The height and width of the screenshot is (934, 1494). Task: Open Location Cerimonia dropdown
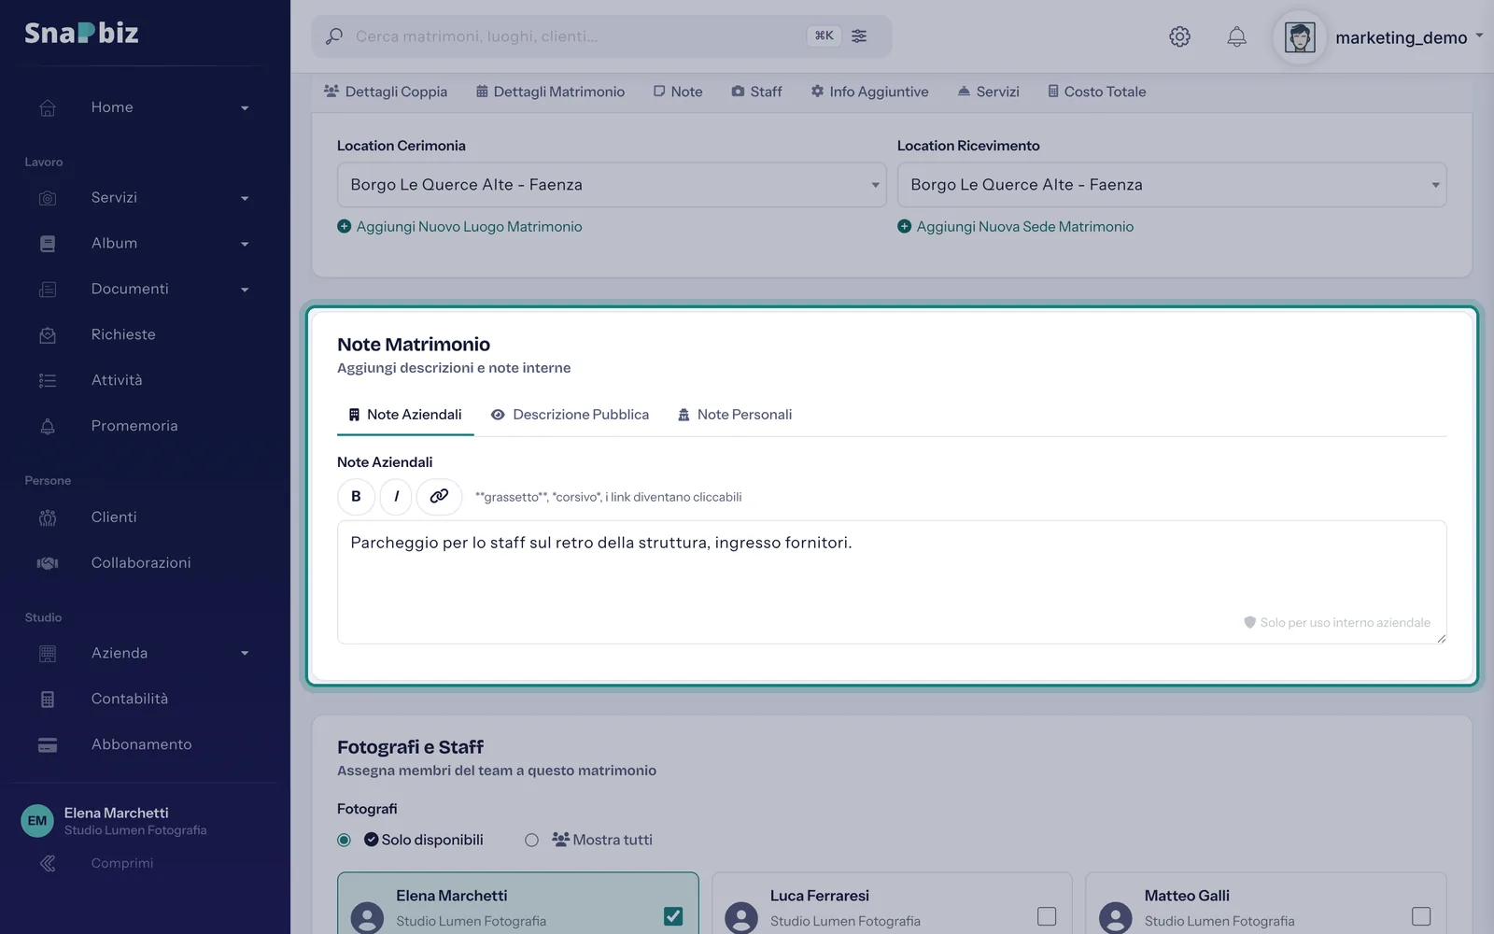(612, 185)
